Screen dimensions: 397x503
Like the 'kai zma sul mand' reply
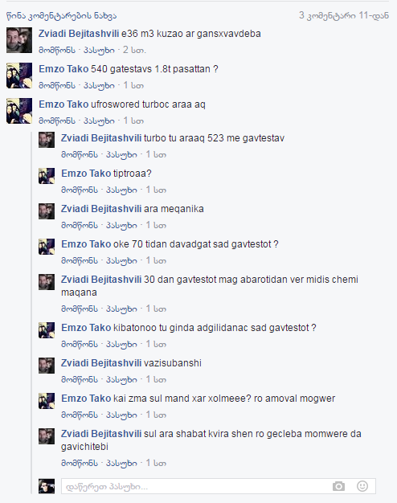[80, 415]
